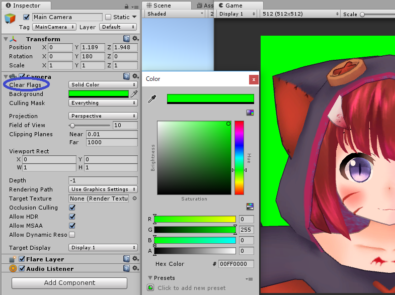Click the G channel slider

195,230
